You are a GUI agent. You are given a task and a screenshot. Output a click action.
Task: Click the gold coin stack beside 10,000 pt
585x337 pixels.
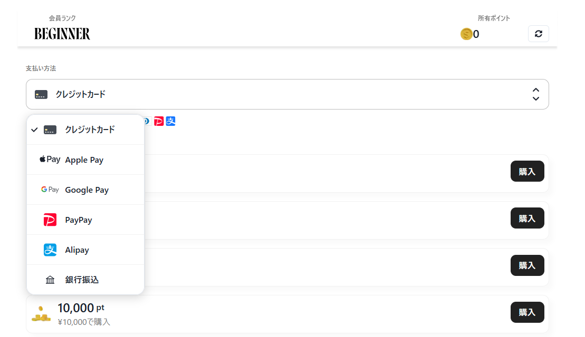point(41,314)
